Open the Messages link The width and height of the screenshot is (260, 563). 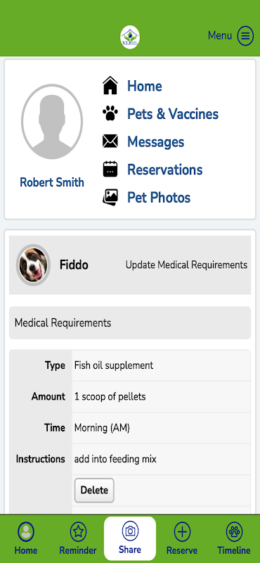[x=155, y=141]
